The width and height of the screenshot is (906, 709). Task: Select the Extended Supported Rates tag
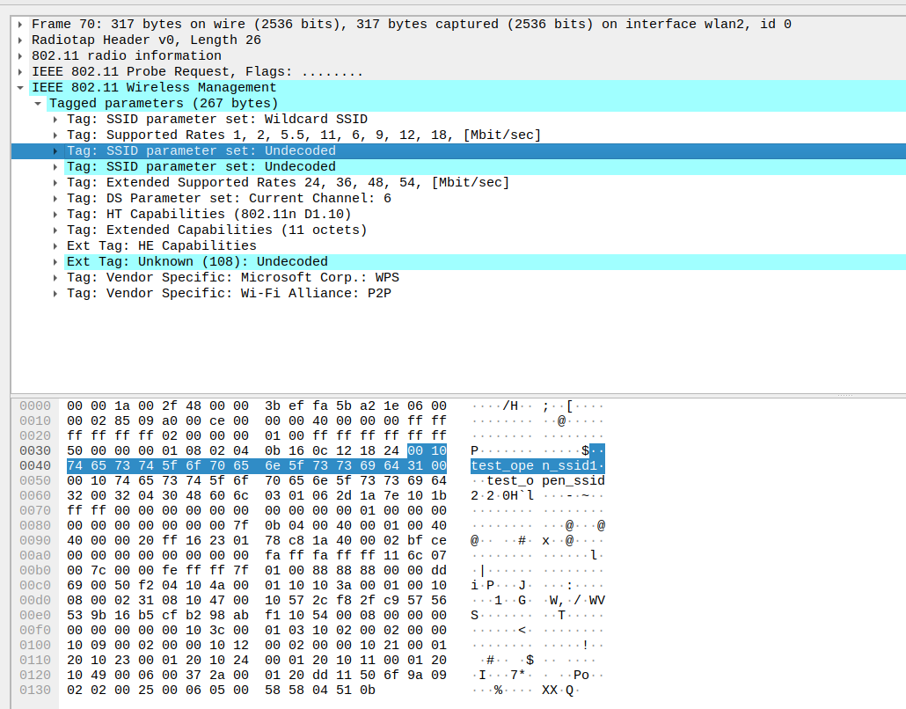pos(288,183)
